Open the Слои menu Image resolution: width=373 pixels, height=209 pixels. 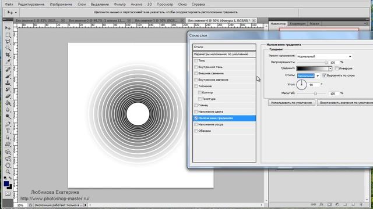click(x=82, y=4)
